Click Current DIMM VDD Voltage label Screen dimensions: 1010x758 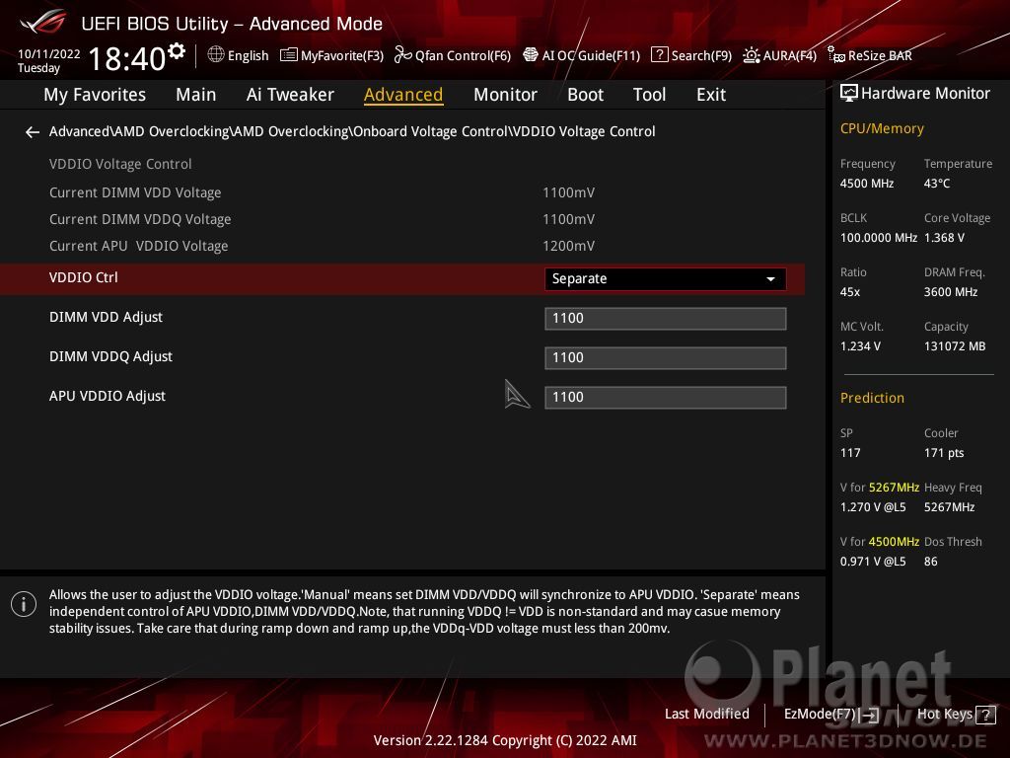point(135,192)
